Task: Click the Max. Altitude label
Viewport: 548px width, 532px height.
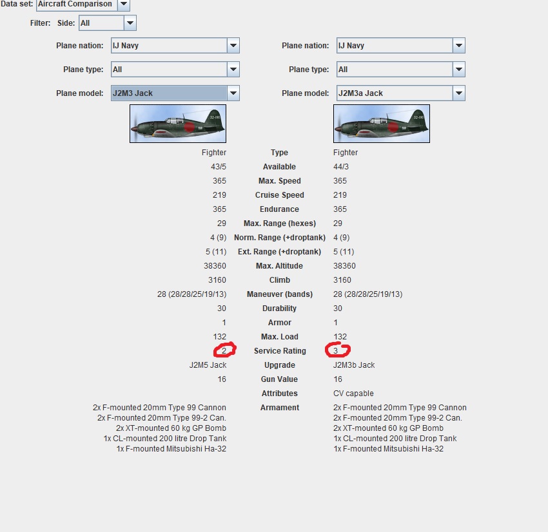Action: tap(279, 266)
